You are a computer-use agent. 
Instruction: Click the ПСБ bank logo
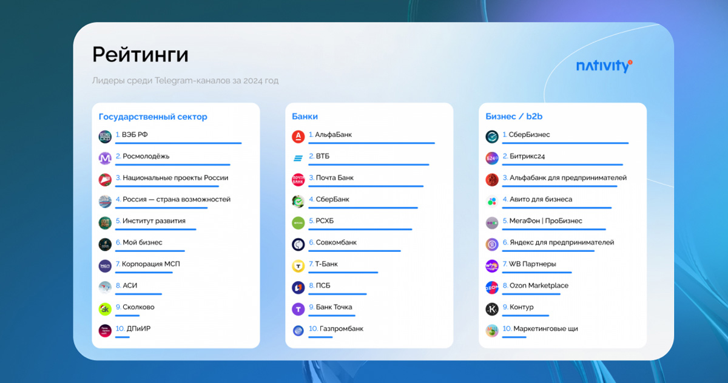pos(298,288)
